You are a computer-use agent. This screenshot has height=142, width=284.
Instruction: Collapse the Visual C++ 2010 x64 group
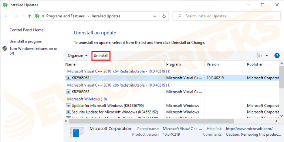point(119,71)
